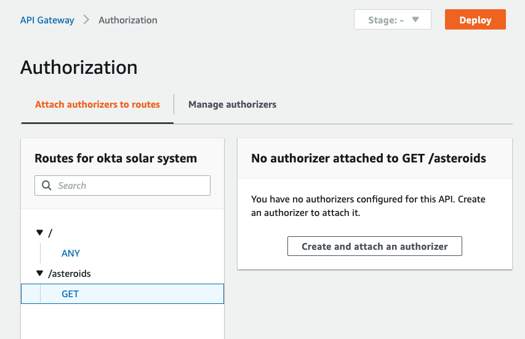Go to API Gateway via breadcrumb link
525x339 pixels.
[47, 20]
